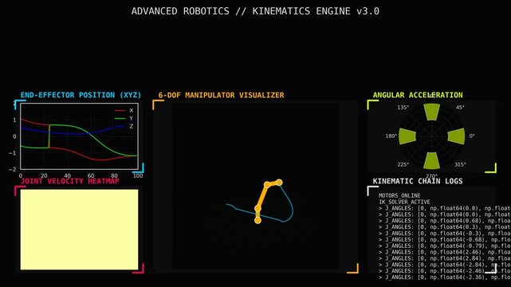Select the top polar bar at 90°
Viewport: 511px width, 287px height.
tap(432, 112)
